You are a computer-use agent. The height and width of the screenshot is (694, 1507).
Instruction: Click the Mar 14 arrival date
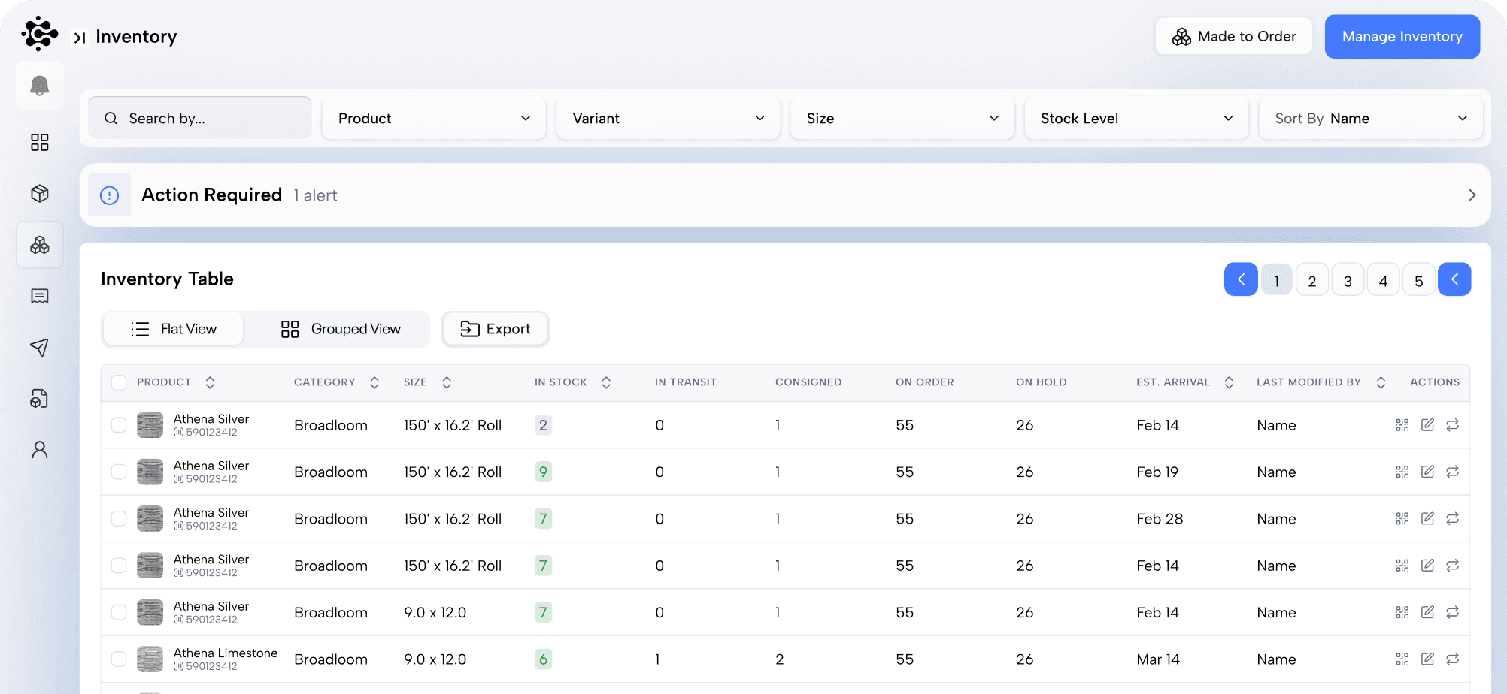point(1158,659)
